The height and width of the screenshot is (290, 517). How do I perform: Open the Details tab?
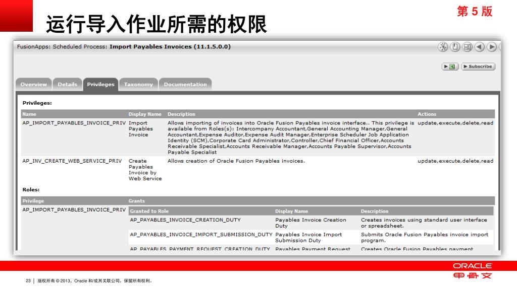pyautogui.click(x=67, y=85)
